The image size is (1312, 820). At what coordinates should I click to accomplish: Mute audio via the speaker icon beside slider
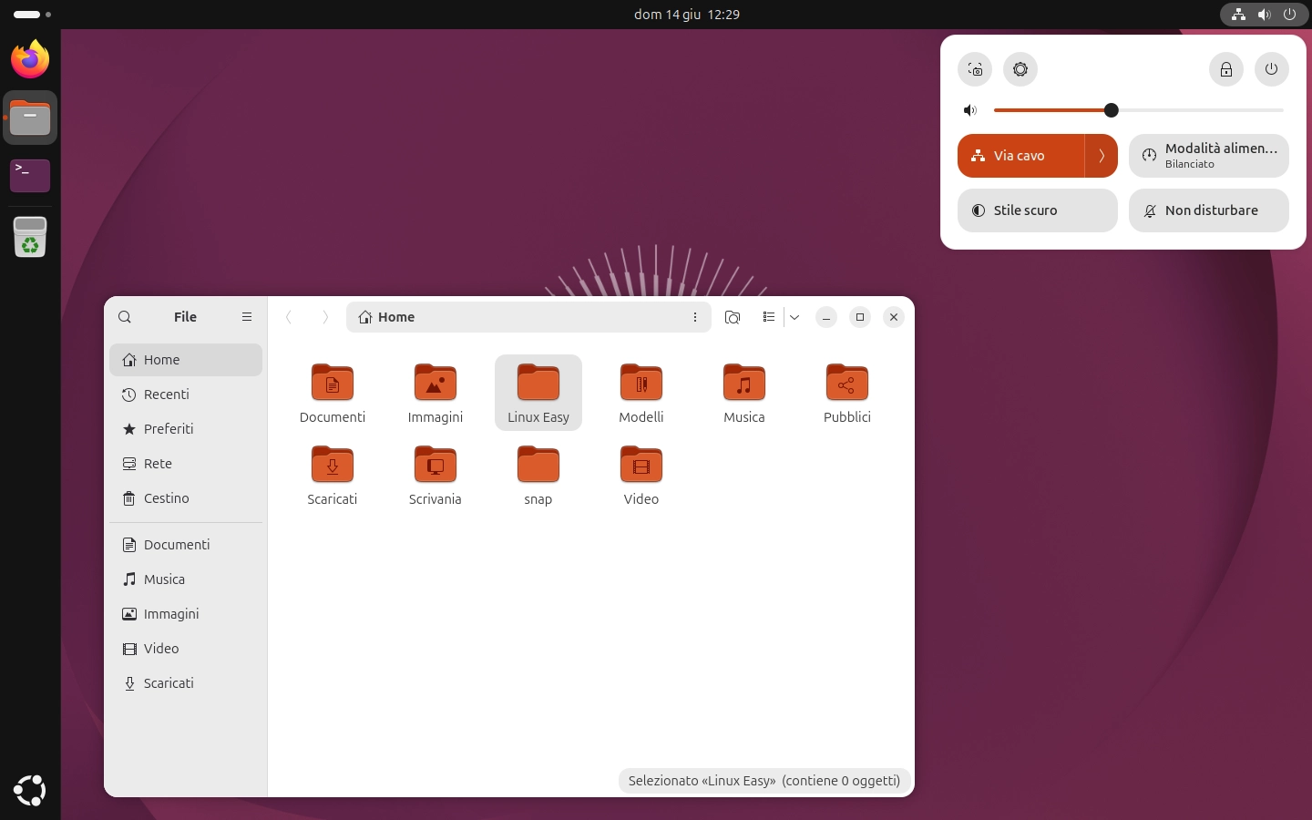tap(970, 110)
